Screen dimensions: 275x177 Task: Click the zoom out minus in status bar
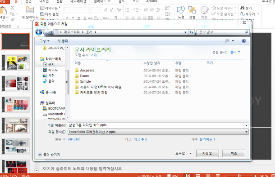pyautogui.click(x=225, y=176)
